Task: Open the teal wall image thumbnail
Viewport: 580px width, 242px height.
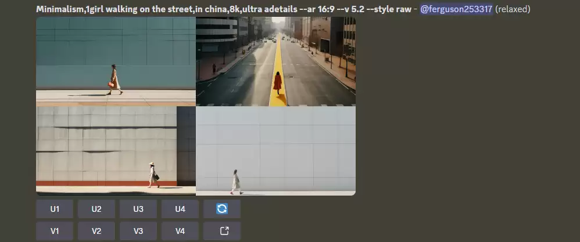Action: [x=116, y=61]
